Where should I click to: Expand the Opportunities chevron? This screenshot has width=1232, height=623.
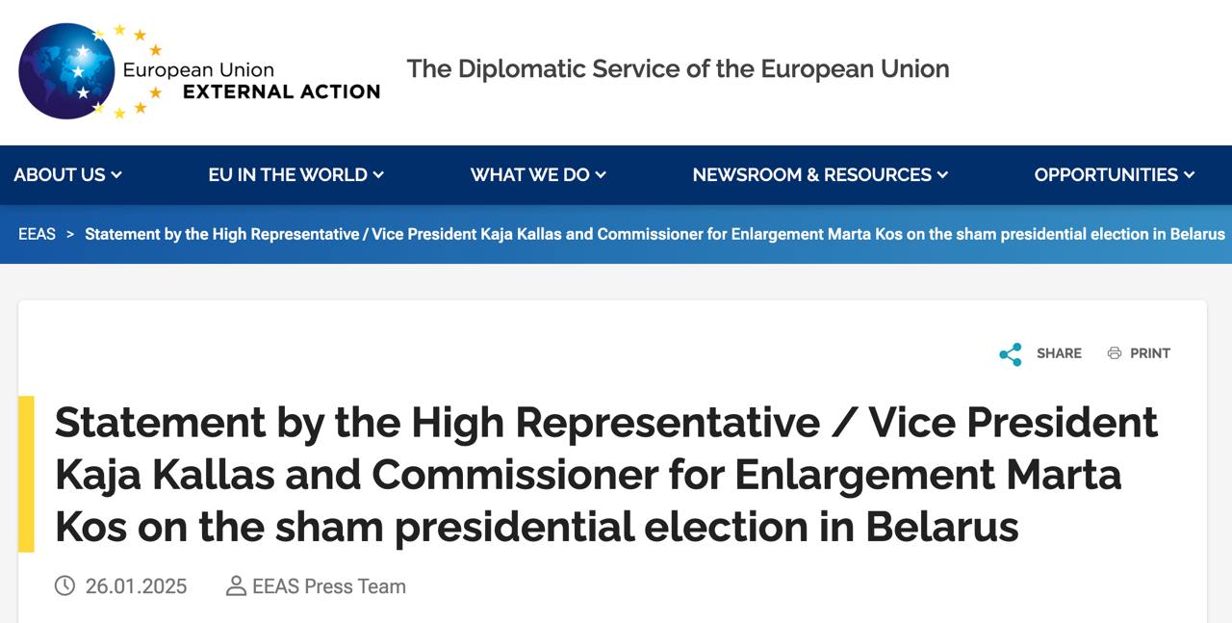click(1190, 175)
